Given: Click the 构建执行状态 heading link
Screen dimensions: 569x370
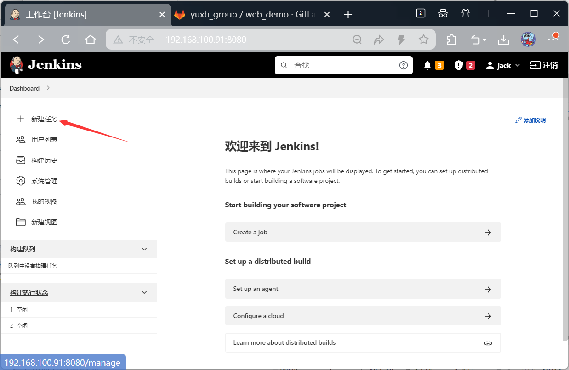Looking at the screenshot, I should pos(29,292).
